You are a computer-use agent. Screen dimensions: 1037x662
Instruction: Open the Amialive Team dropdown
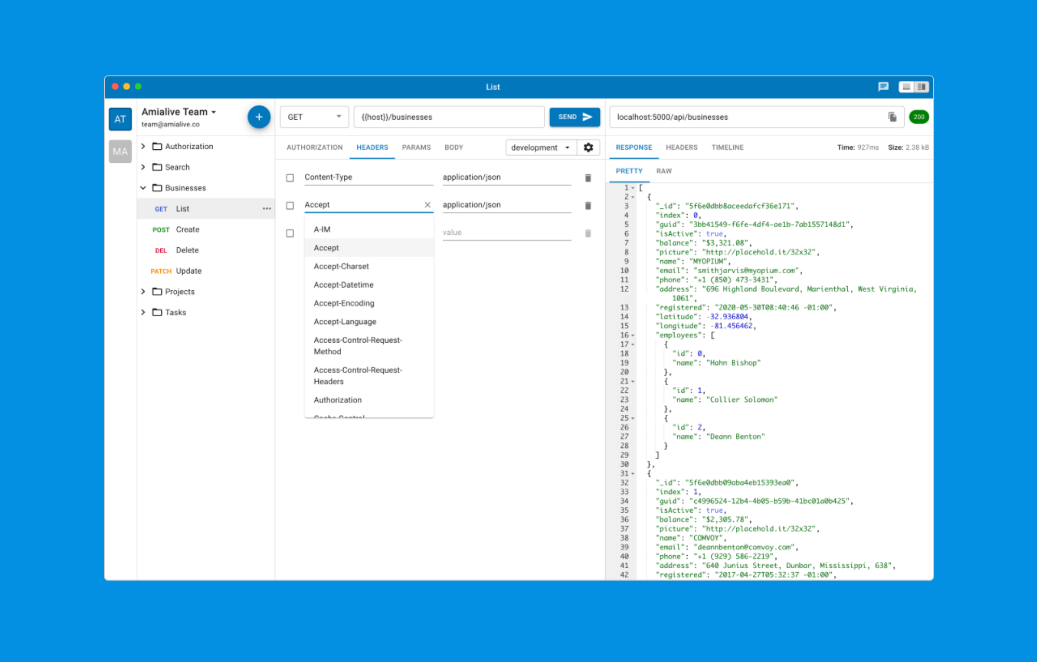point(178,112)
